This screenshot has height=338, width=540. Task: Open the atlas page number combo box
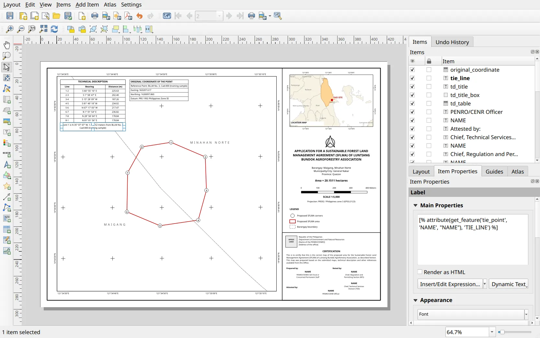209,16
